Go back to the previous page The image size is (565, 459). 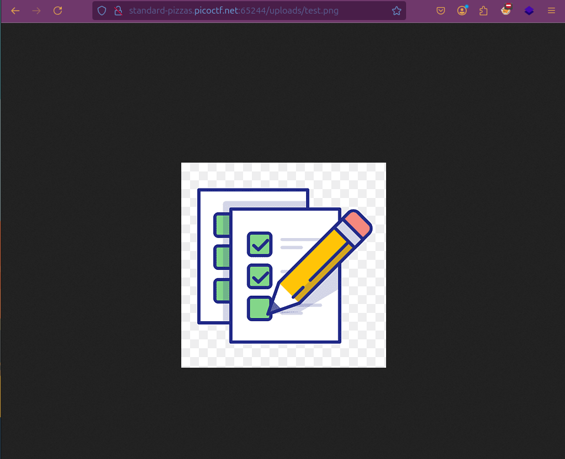click(x=15, y=11)
